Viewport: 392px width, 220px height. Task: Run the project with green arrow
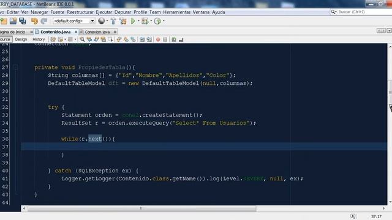click(133, 21)
